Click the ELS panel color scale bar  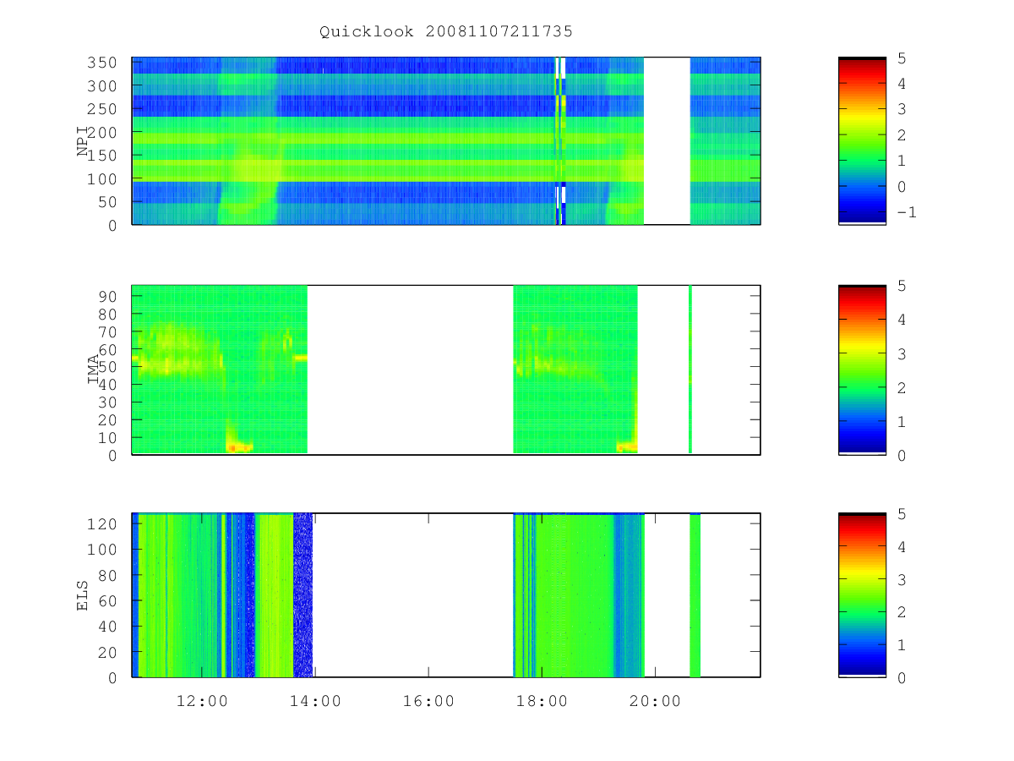pos(862,595)
